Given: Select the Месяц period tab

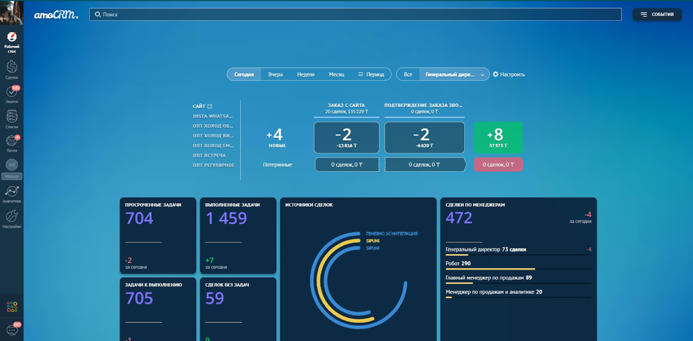Looking at the screenshot, I should click(337, 74).
